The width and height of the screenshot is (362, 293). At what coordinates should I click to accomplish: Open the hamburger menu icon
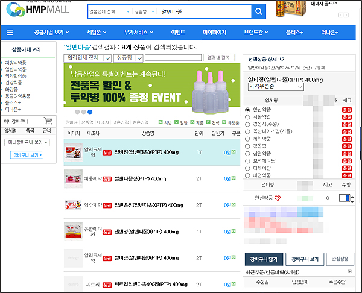[x=10, y=33]
